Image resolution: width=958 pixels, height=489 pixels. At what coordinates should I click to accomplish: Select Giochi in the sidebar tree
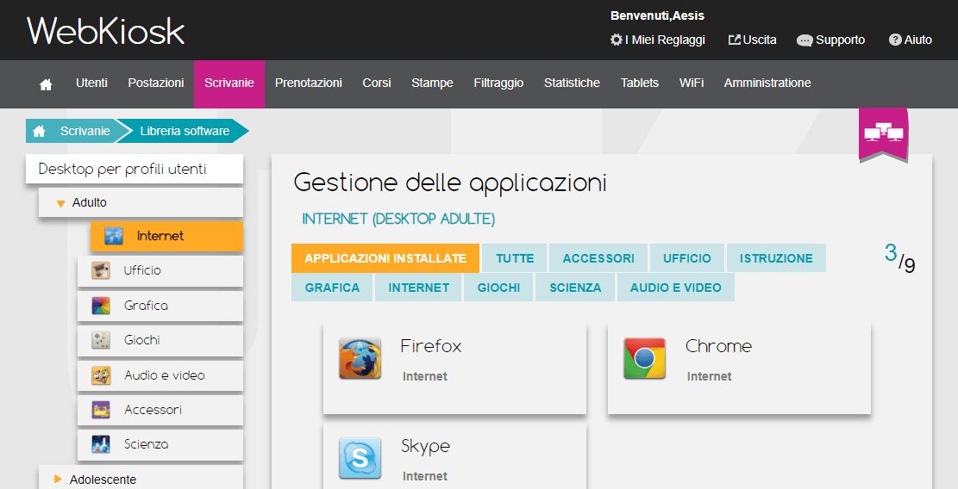(x=160, y=340)
